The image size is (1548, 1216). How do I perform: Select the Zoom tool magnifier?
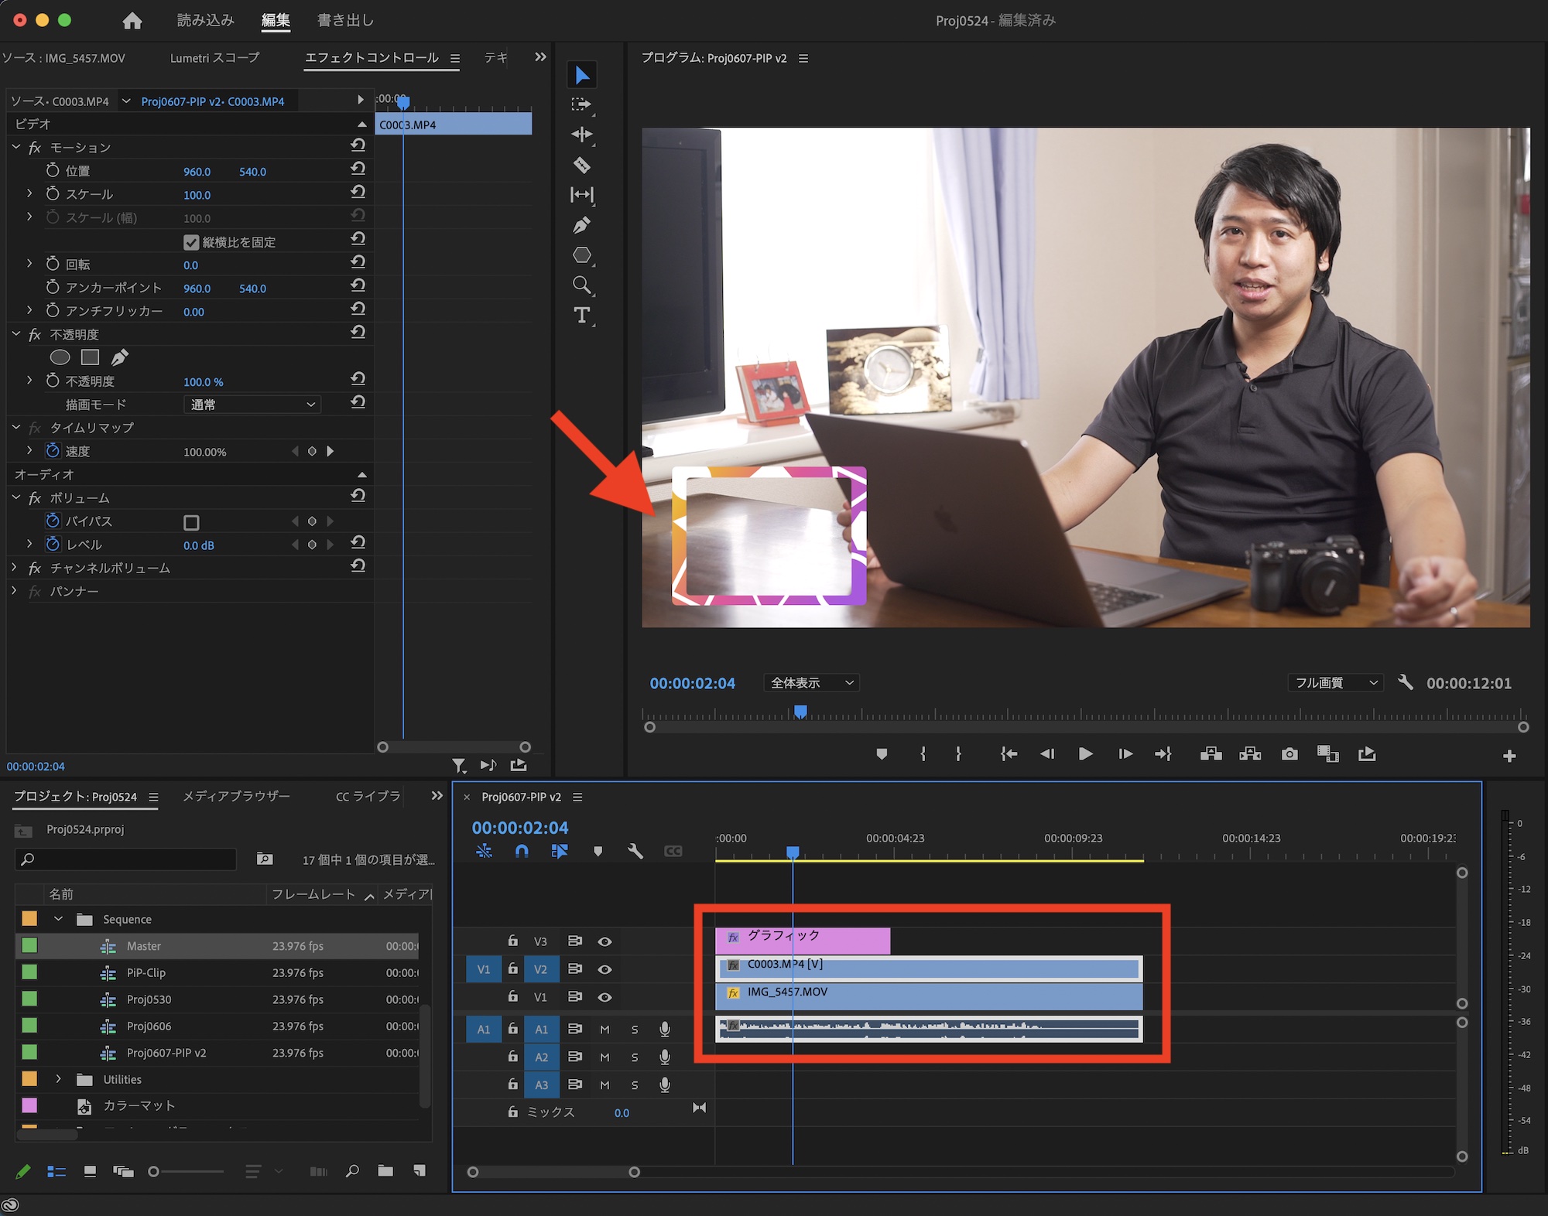[581, 285]
